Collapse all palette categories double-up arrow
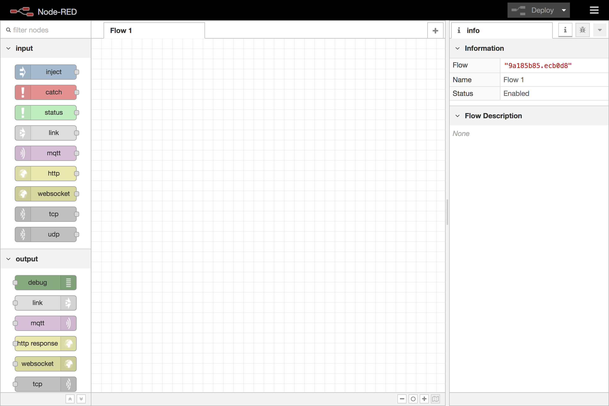This screenshot has height=406, width=609. click(70, 399)
